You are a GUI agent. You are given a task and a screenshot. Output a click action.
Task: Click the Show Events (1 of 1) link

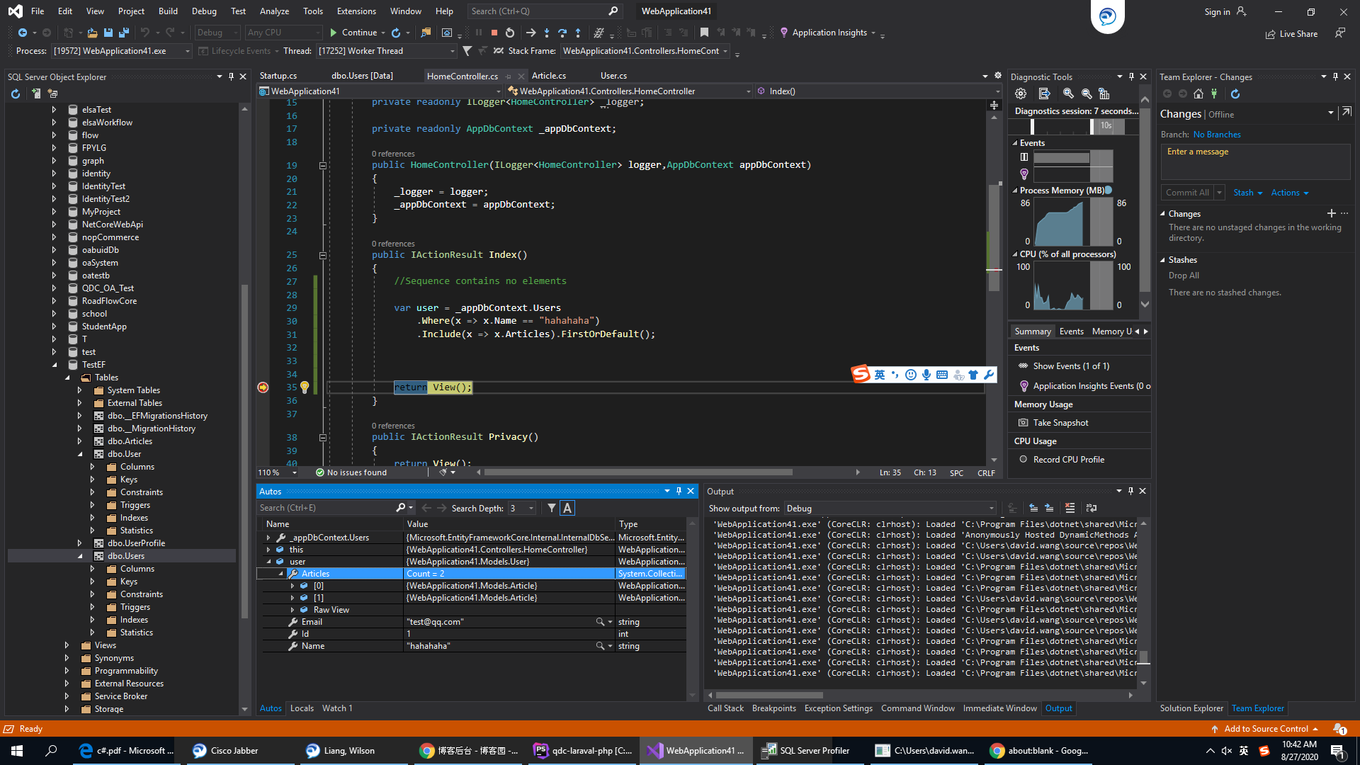click(1071, 366)
